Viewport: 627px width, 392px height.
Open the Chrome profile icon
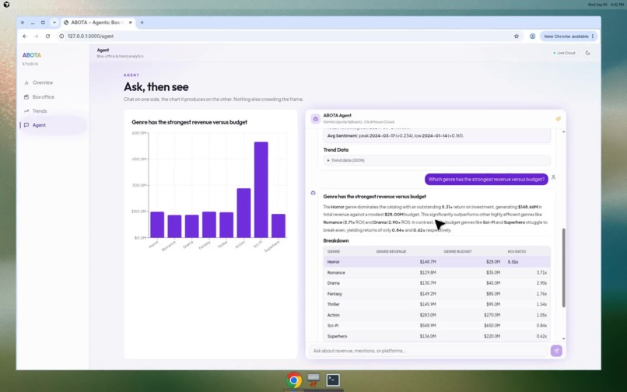point(532,37)
